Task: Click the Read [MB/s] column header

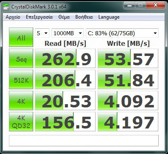Action: click(65, 43)
